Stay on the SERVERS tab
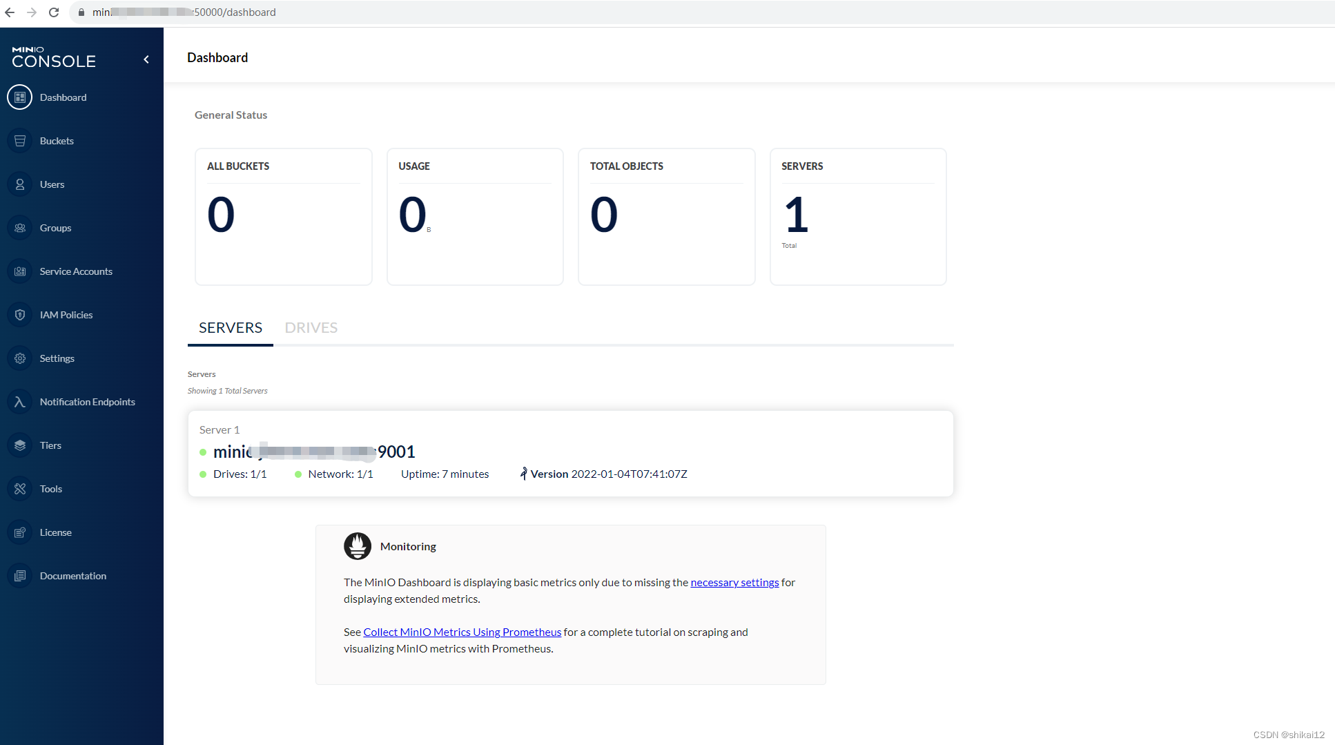 click(230, 327)
